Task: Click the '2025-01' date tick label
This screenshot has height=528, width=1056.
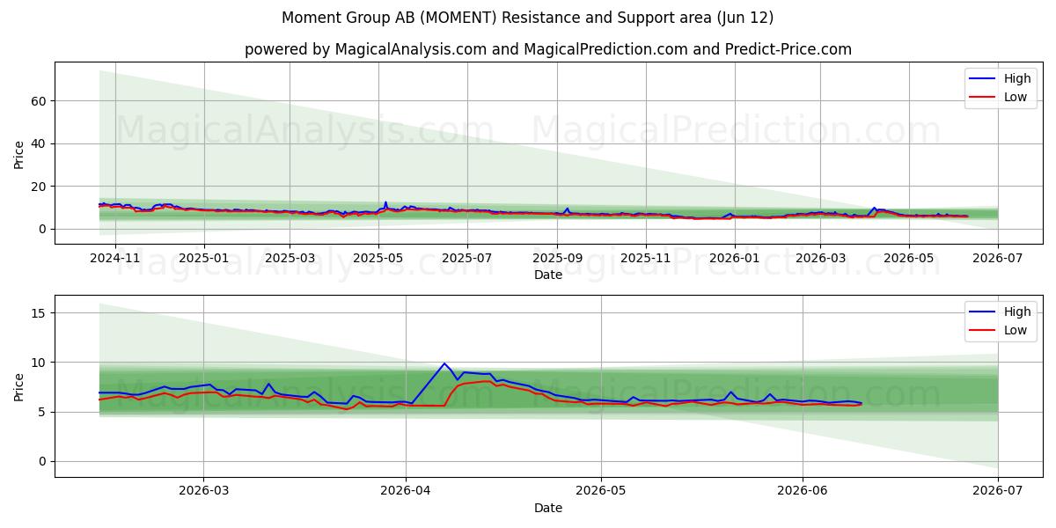Action: pyautogui.click(x=203, y=259)
